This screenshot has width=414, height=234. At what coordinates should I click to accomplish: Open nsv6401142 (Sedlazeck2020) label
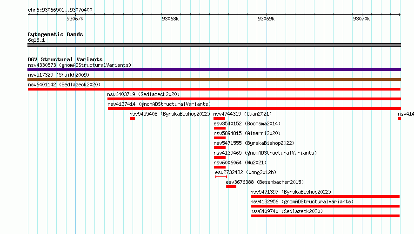[x=64, y=84]
